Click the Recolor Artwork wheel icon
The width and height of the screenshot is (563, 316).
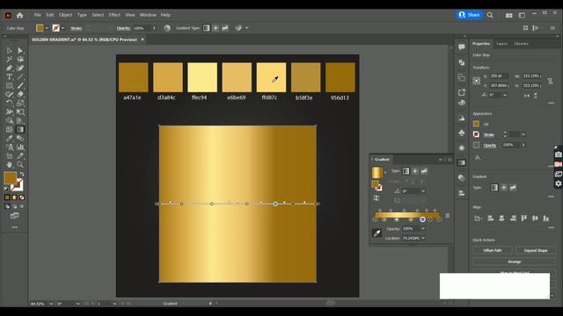(x=167, y=28)
